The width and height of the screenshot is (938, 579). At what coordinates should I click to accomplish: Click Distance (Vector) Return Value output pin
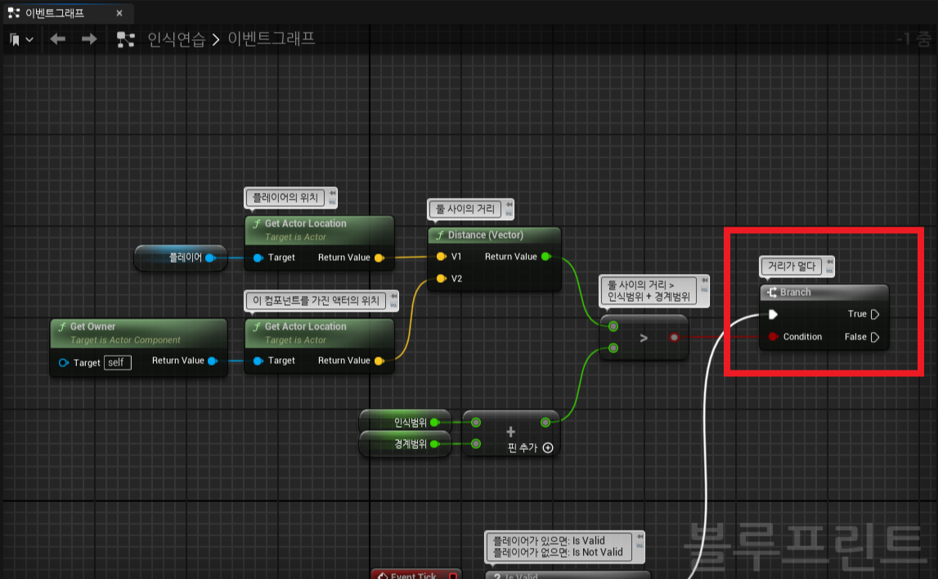545,257
